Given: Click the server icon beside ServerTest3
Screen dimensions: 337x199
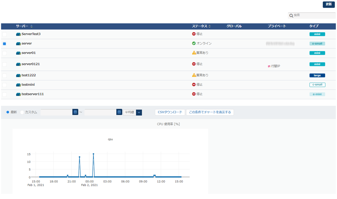Looking at the screenshot, I should tap(19, 34).
